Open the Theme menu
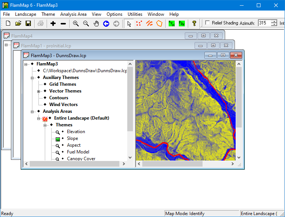Viewport: 285px width, 217px height. tap(48, 14)
